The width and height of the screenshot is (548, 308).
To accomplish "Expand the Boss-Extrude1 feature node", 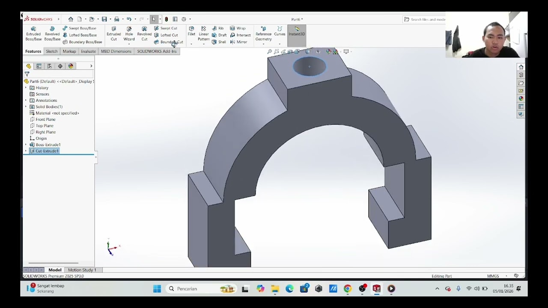I will [x=26, y=145].
